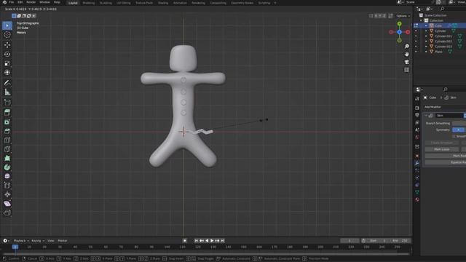
Task: Jump to the timeline end frame
Action: (223, 241)
